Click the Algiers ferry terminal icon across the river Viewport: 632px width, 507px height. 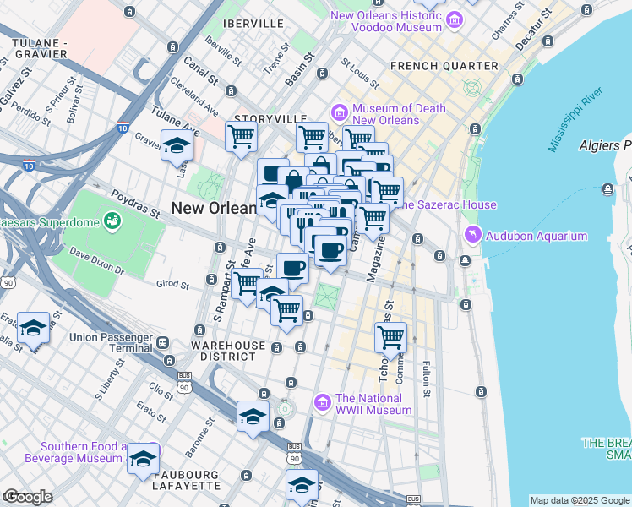click(x=608, y=188)
